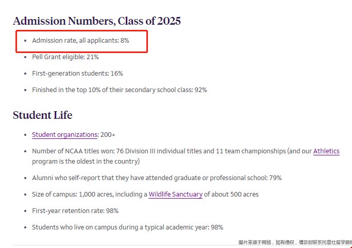Select the students living on campus line

(127, 227)
